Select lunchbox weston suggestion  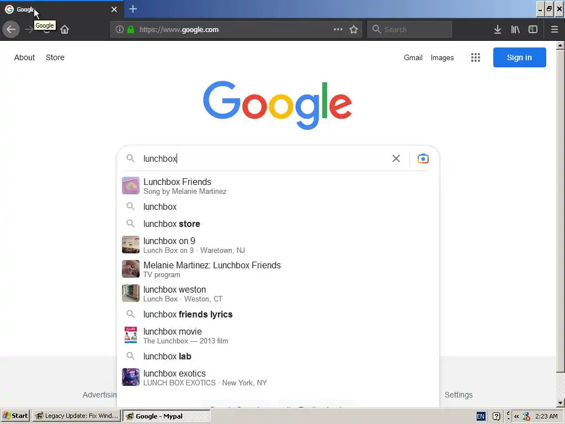(278, 294)
